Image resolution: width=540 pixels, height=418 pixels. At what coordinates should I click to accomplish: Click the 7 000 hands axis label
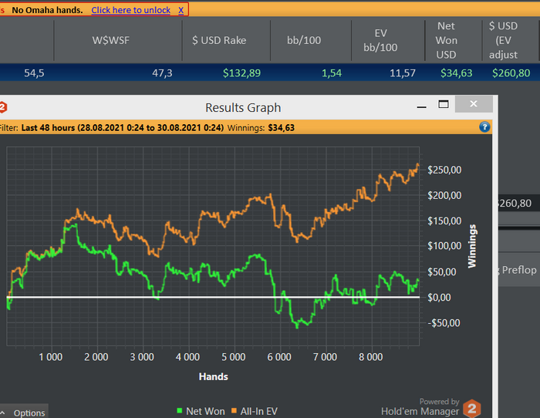325,357
